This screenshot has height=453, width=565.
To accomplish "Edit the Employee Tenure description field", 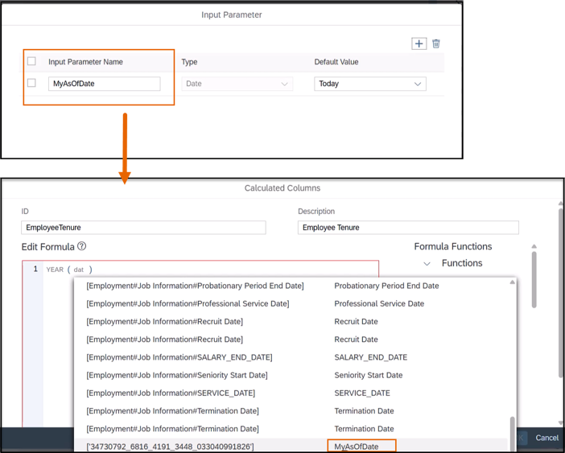I will [408, 228].
